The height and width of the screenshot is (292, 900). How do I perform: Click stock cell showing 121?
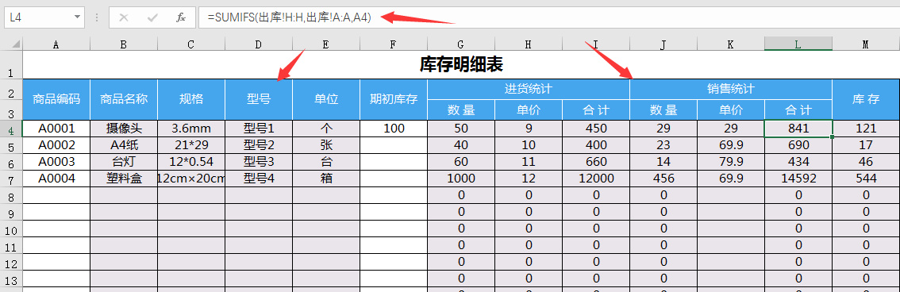tap(866, 129)
